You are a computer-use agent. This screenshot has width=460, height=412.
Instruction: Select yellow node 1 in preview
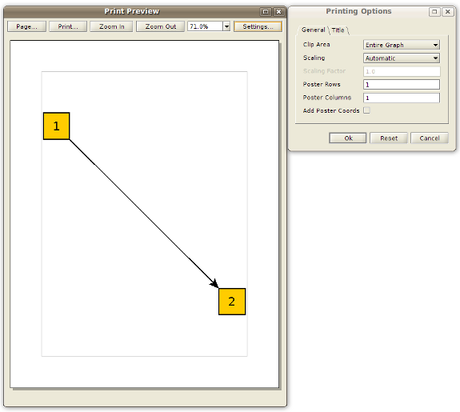(56, 126)
